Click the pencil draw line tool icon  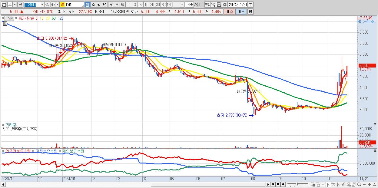pos(343,184)
